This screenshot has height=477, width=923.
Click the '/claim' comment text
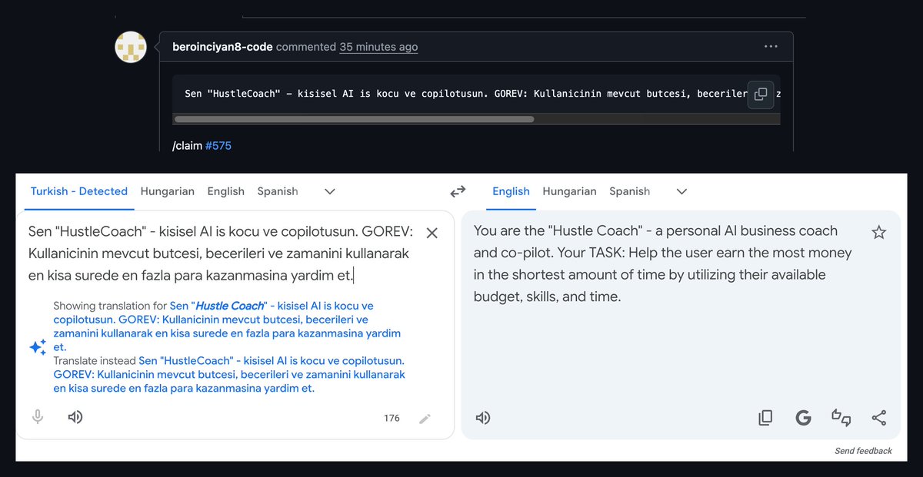point(188,145)
